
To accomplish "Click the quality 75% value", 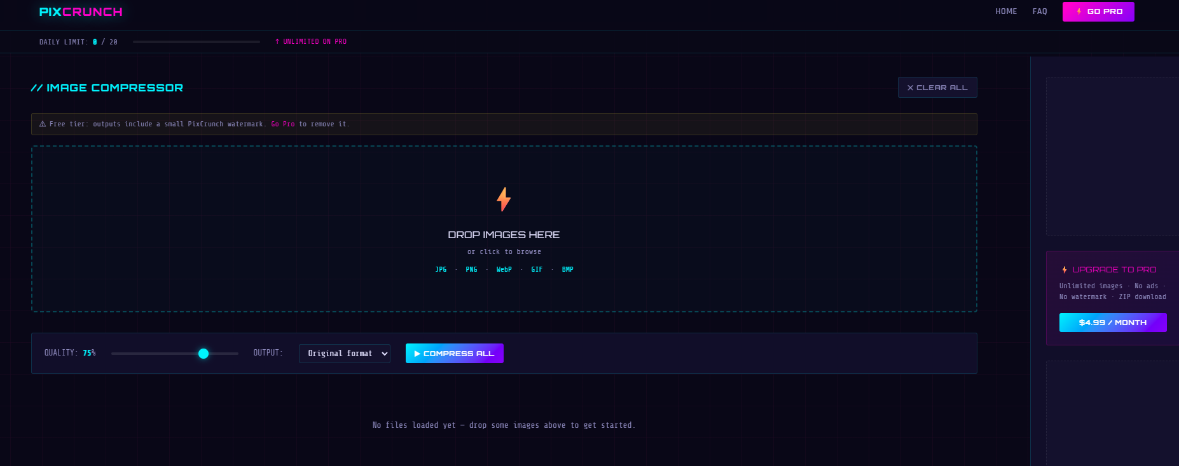I will (89, 353).
